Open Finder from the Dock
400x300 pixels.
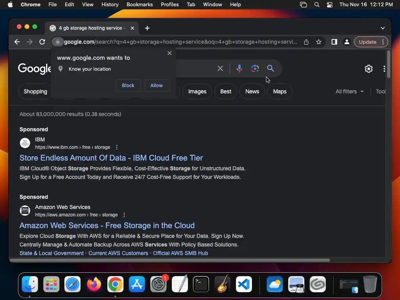[x=30, y=284]
